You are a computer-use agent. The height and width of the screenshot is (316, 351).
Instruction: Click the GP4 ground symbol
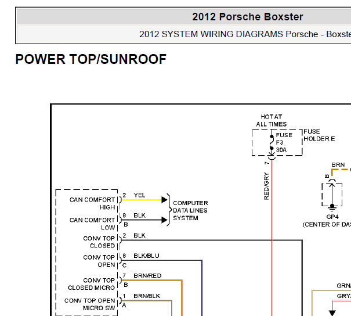click(x=332, y=208)
